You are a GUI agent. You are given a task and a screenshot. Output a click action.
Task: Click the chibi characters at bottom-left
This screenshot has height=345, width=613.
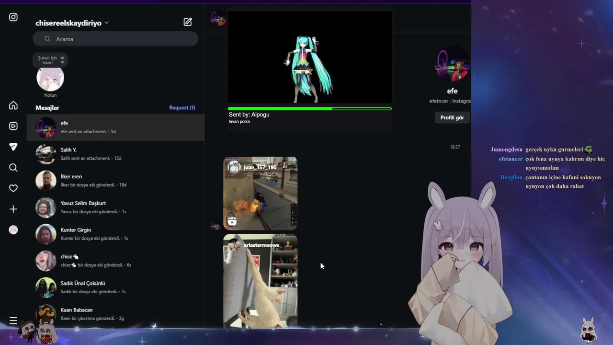(x=38, y=332)
